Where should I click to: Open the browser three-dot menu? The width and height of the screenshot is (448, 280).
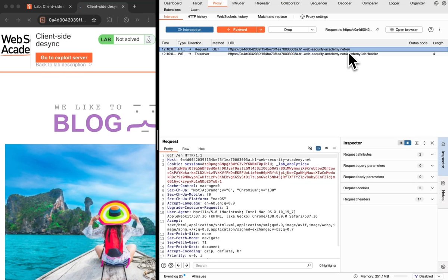pyautogui.click(x=149, y=20)
